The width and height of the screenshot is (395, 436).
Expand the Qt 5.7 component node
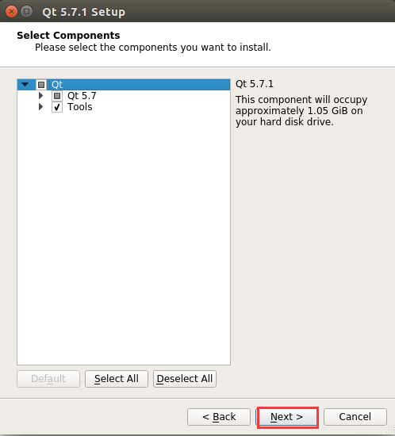[41, 96]
